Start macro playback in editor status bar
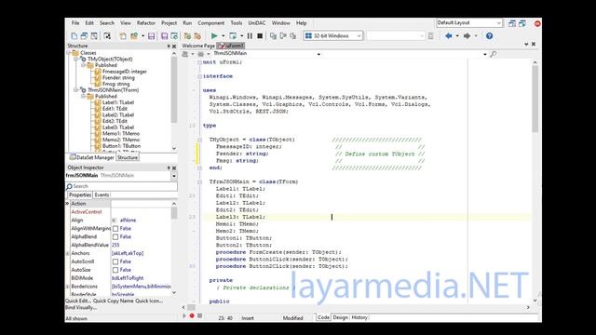 pyautogui.click(x=184, y=315)
